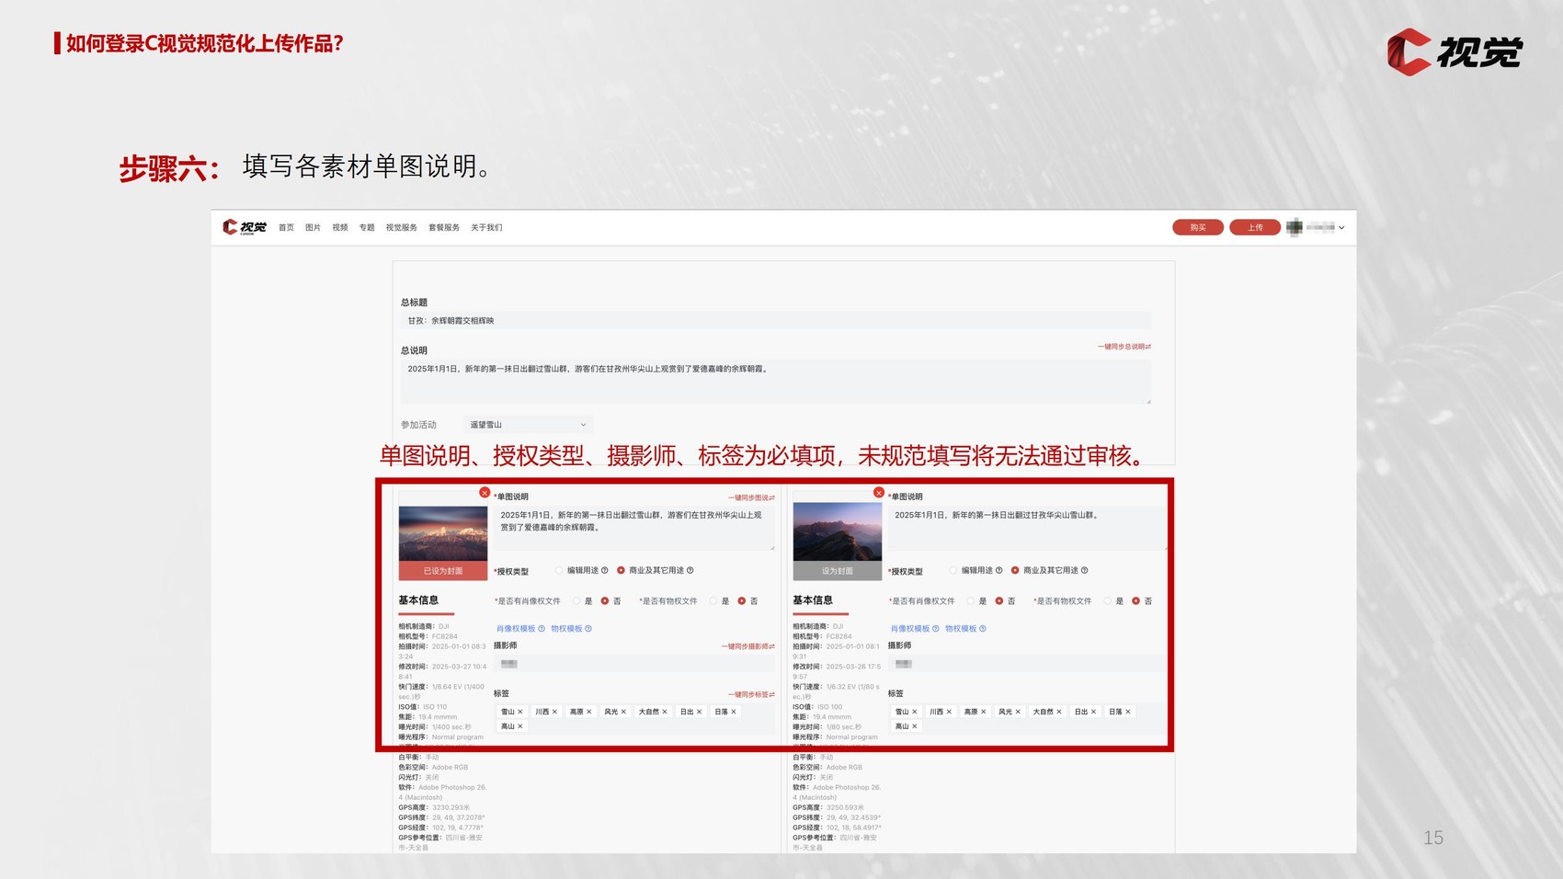This screenshot has width=1563, height=879.
Task: Select 是 for 是否有物权文件 on second image
Action: [x=1108, y=601]
